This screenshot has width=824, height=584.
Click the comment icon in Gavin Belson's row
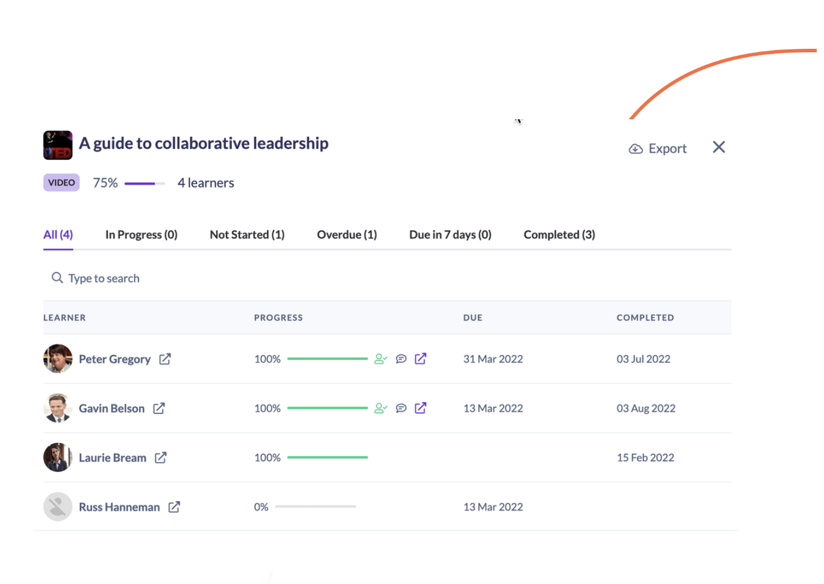pos(401,408)
